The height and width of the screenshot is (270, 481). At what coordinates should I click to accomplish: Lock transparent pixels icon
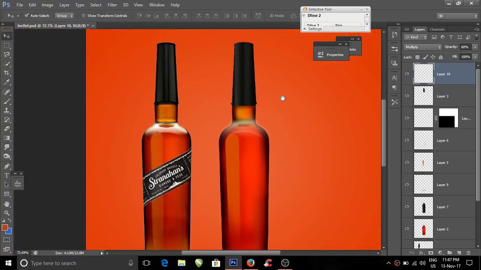tap(417, 57)
